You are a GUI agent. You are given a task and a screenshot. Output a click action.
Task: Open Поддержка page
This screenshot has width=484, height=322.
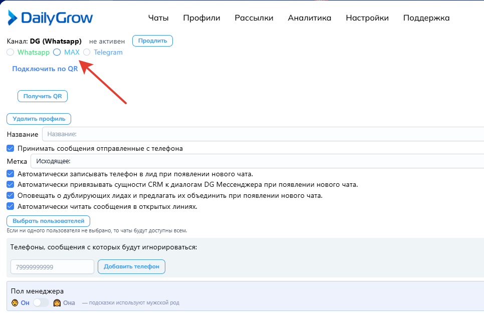tap(426, 18)
